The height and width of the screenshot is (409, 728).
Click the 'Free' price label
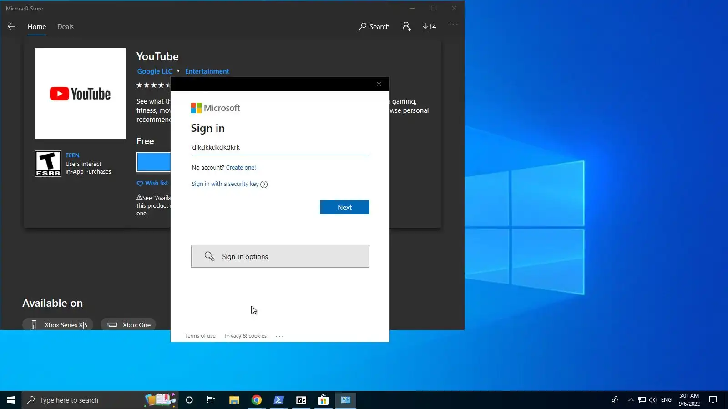(145, 141)
